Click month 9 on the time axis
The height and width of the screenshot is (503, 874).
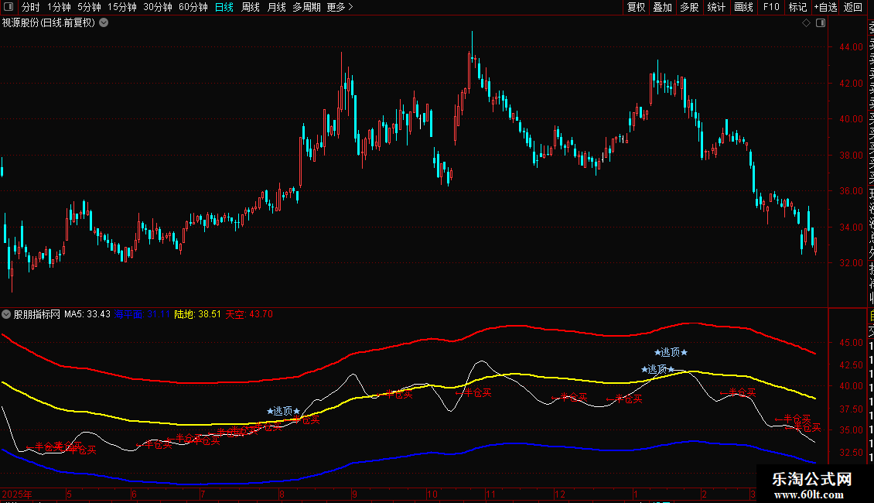(x=354, y=494)
